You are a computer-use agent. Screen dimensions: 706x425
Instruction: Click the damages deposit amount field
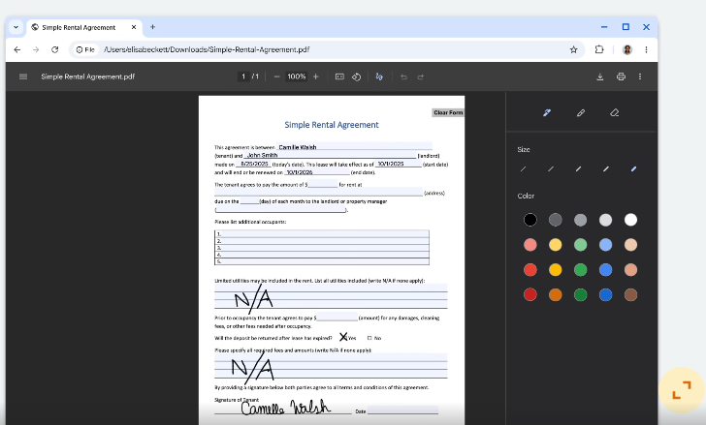tap(337, 318)
